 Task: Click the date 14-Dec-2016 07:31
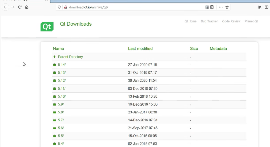pos(143,120)
